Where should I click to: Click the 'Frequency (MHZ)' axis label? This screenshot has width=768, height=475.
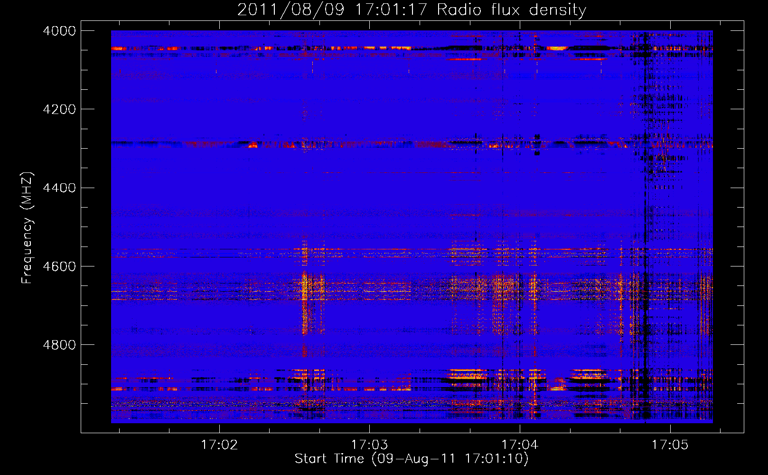click(x=27, y=228)
